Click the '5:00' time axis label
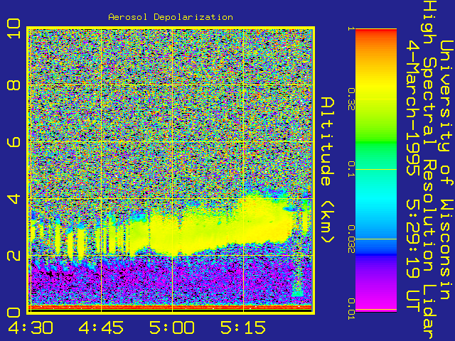The image size is (455, 341). (x=172, y=328)
